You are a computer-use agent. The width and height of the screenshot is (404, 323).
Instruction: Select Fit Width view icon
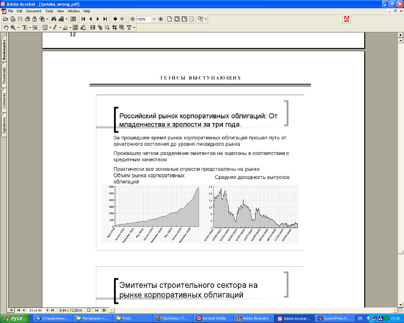click(x=184, y=19)
